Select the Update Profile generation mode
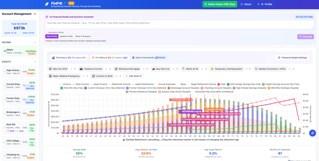Screen dimensions: 319x161 (66, 36)
